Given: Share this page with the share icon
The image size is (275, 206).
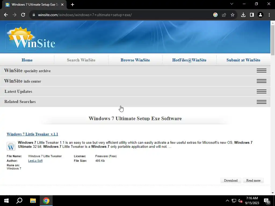Looking at the screenshot, I should (224, 15).
